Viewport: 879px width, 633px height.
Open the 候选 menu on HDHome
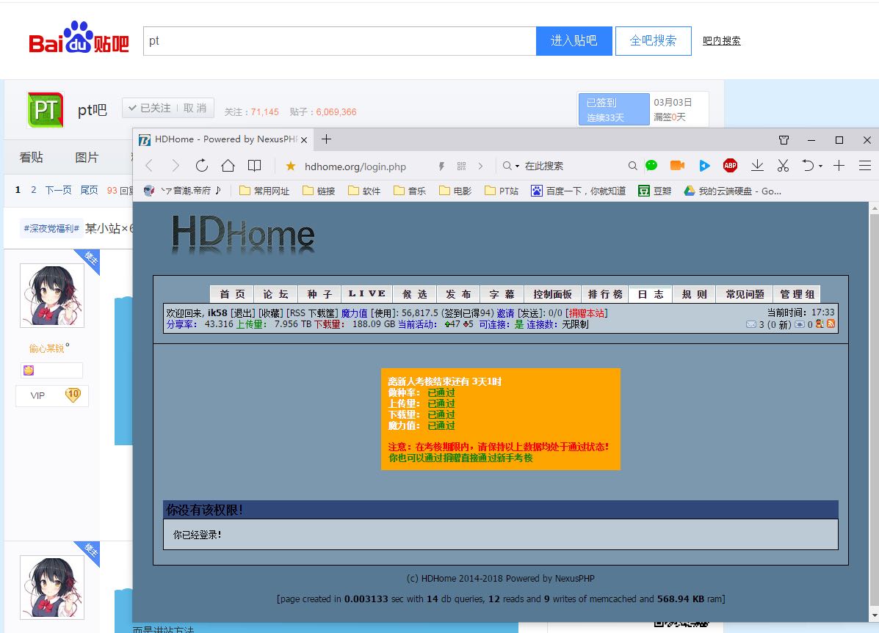coord(415,294)
